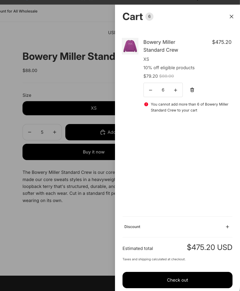The height and width of the screenshot is (291, 240).
Task: Open the USD currency selector
Action: tap(112, 33)
